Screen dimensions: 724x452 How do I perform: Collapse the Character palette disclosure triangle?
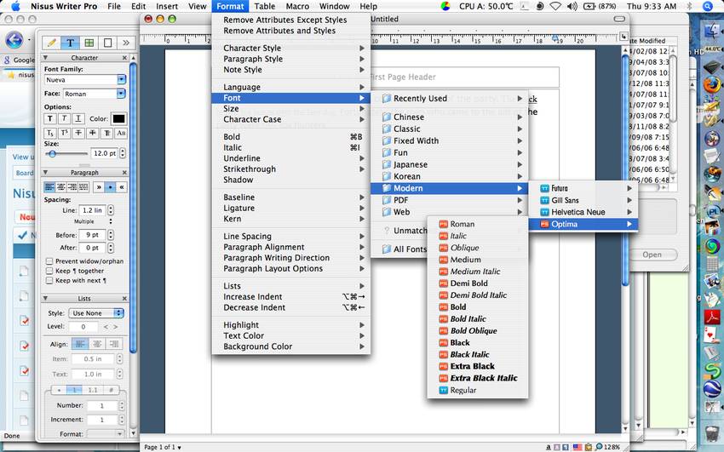45,58
